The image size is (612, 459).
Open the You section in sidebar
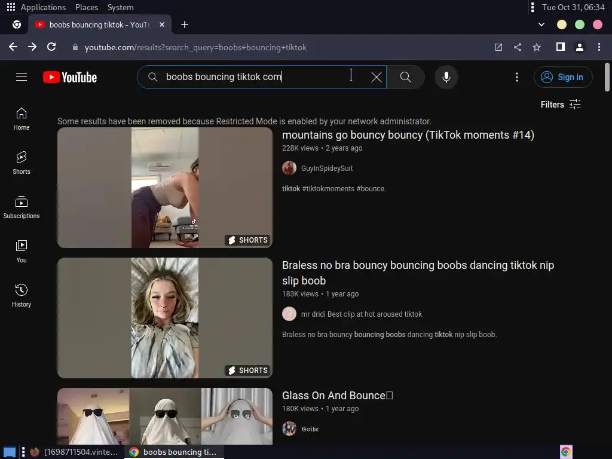point(22,252)
